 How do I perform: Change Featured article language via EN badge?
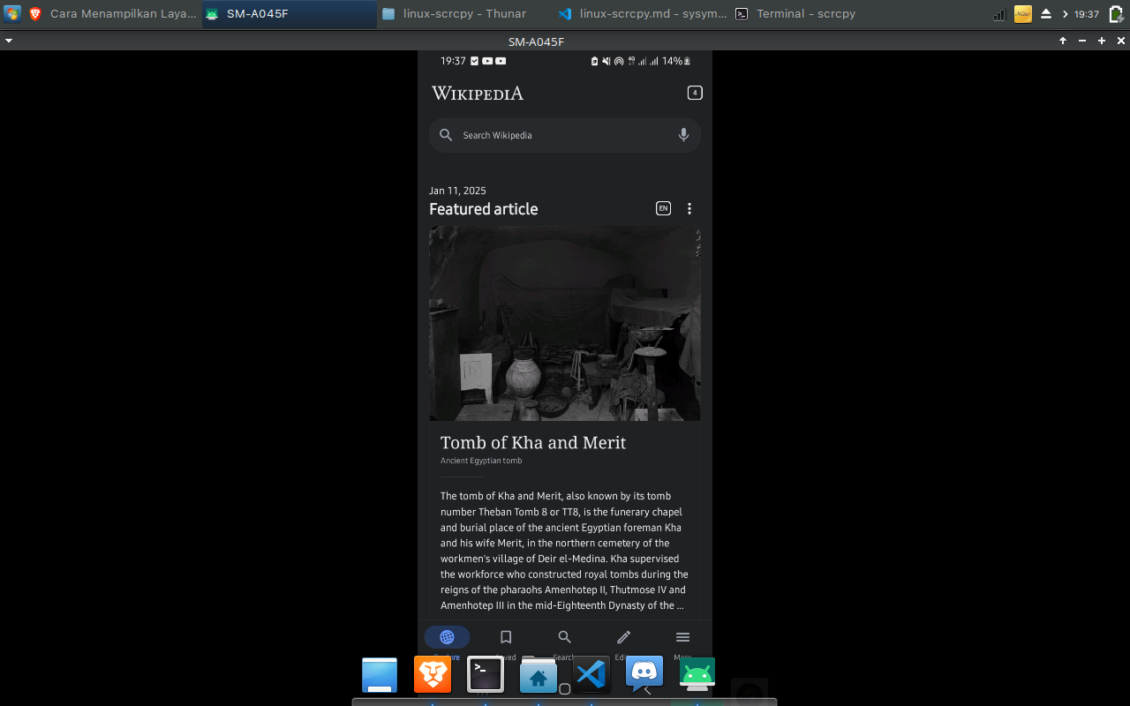663,208
